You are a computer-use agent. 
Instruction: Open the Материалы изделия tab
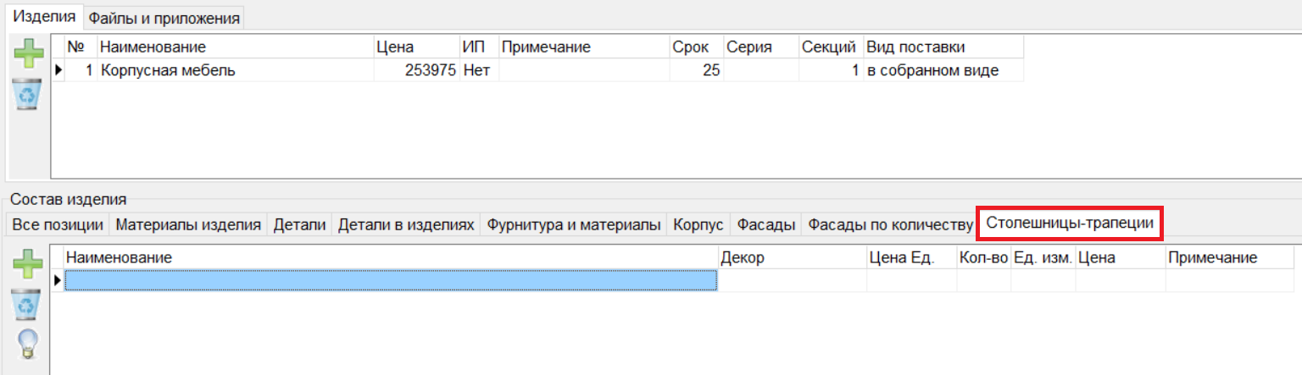click(187, 224)
